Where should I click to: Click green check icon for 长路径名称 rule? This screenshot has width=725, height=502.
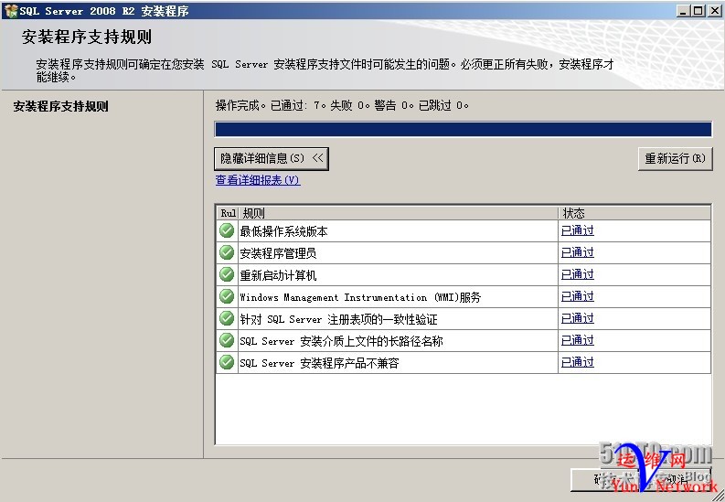point(227,340)
